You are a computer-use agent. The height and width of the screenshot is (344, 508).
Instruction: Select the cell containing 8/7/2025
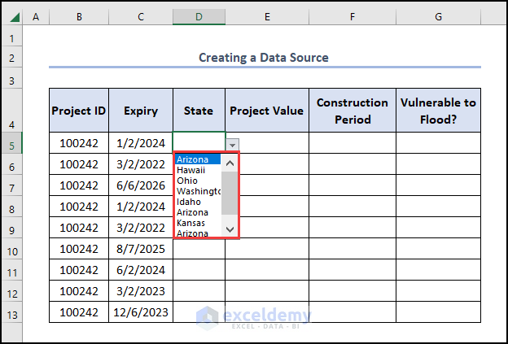(141, 250)
